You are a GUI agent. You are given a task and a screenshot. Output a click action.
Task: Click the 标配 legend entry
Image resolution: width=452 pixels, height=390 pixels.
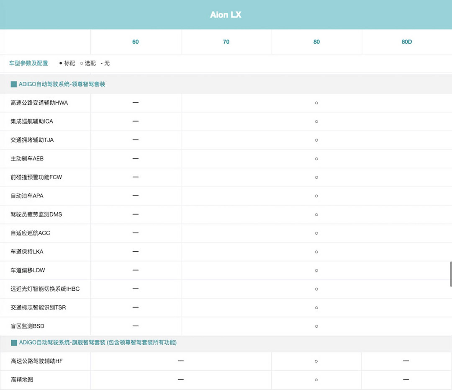click(67, 63)
